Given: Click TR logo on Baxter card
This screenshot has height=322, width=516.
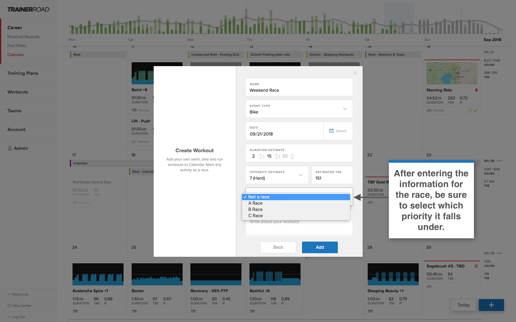Looking at the screenshot, I should 134,311.
